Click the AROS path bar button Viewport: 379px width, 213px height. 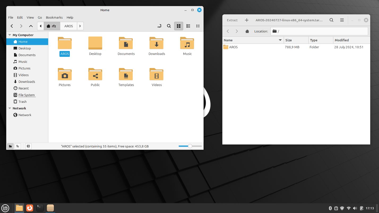coord(68,26)
